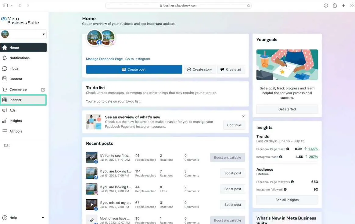Open All tools menu
Screen dimensions: 355x224
[x=23, y=131]
